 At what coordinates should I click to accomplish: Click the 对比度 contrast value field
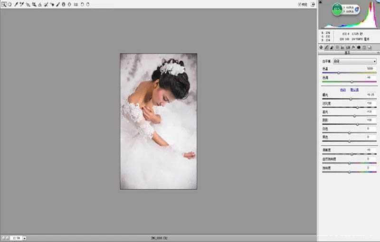coord(370,103)
